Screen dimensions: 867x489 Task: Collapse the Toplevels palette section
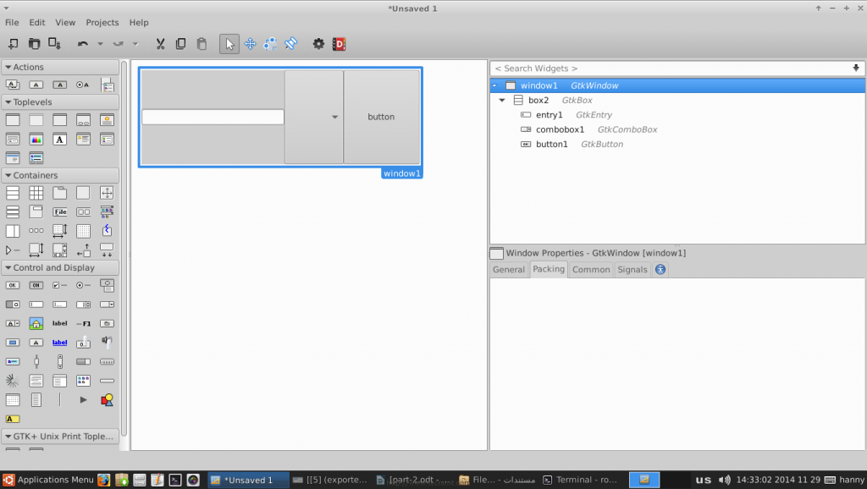coord(8,102)
